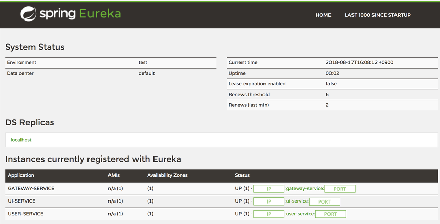The width and height of the screenshot is (440, 224).
Task: Click the AMIs column header
Action: [x=114, y=175]
